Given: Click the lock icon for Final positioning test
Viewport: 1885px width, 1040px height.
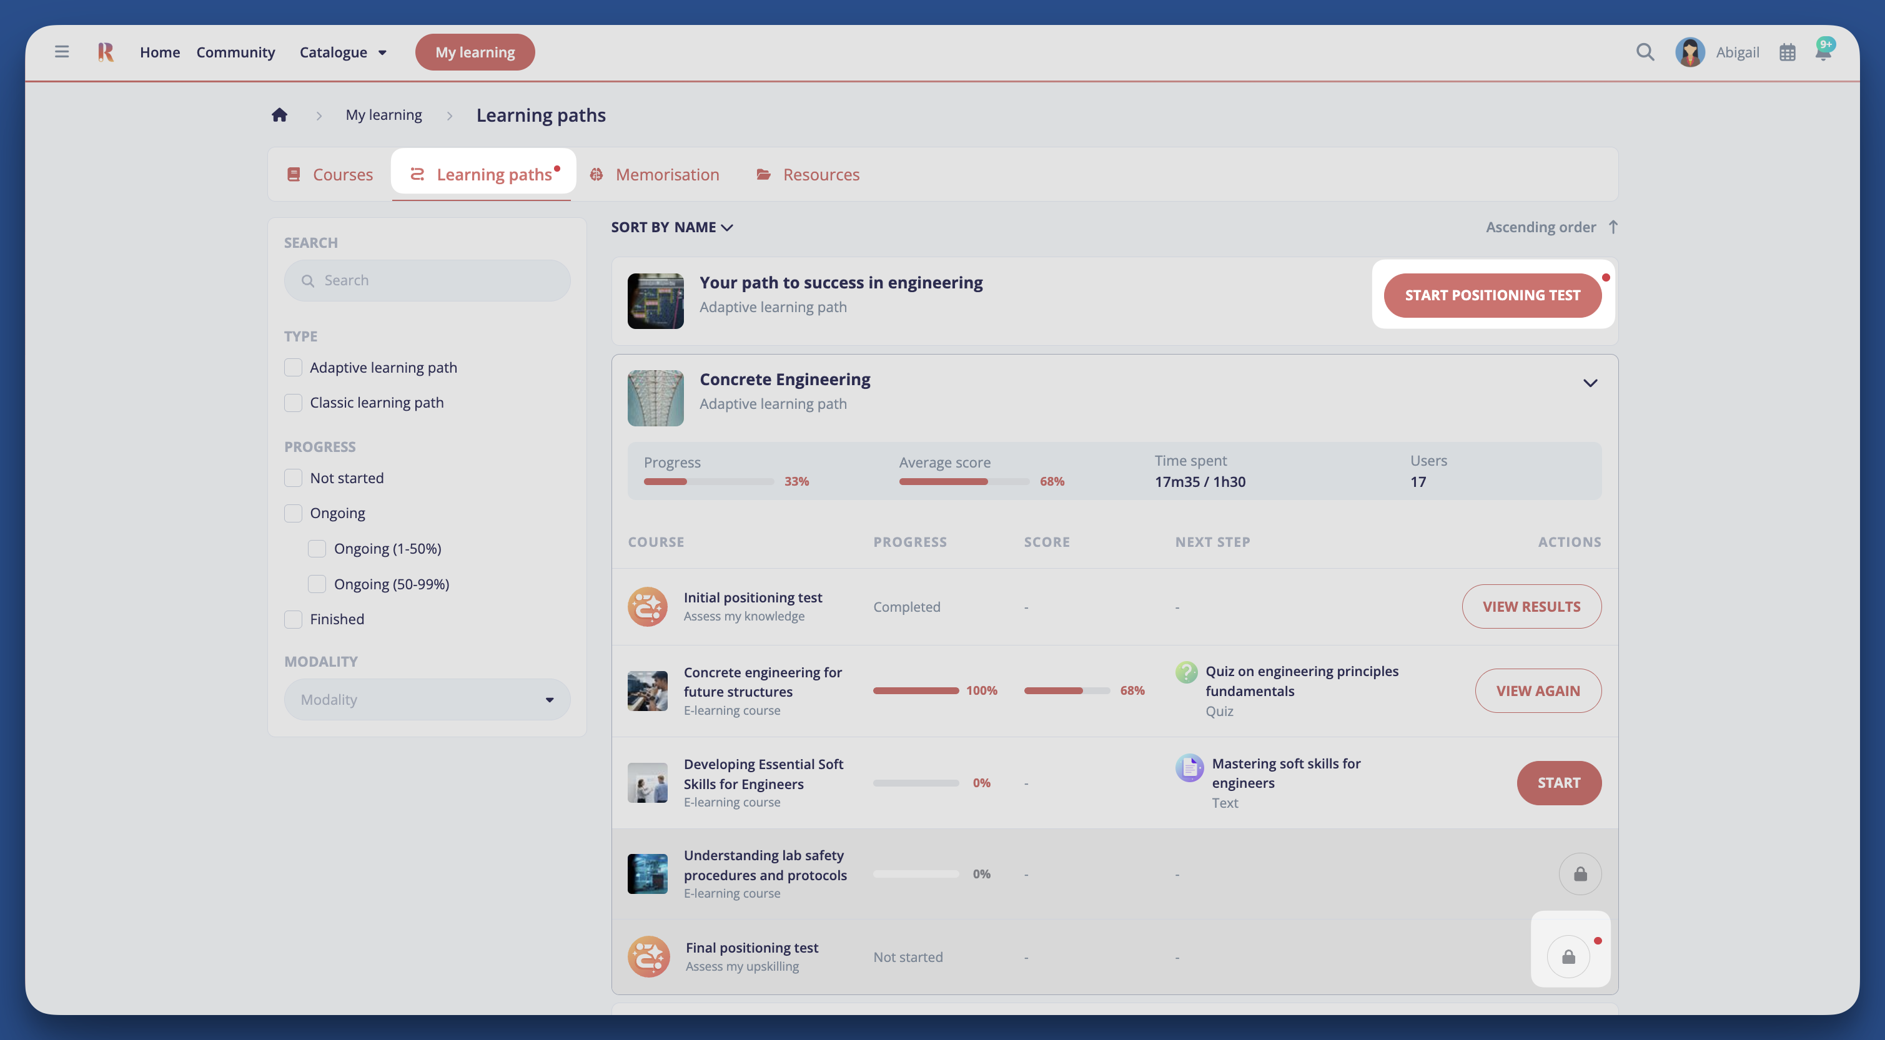Looking at the screenshot, I should coord(1568,956).
